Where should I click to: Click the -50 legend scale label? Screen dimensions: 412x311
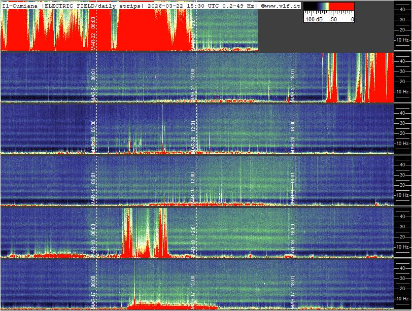(x=333, y=19)
